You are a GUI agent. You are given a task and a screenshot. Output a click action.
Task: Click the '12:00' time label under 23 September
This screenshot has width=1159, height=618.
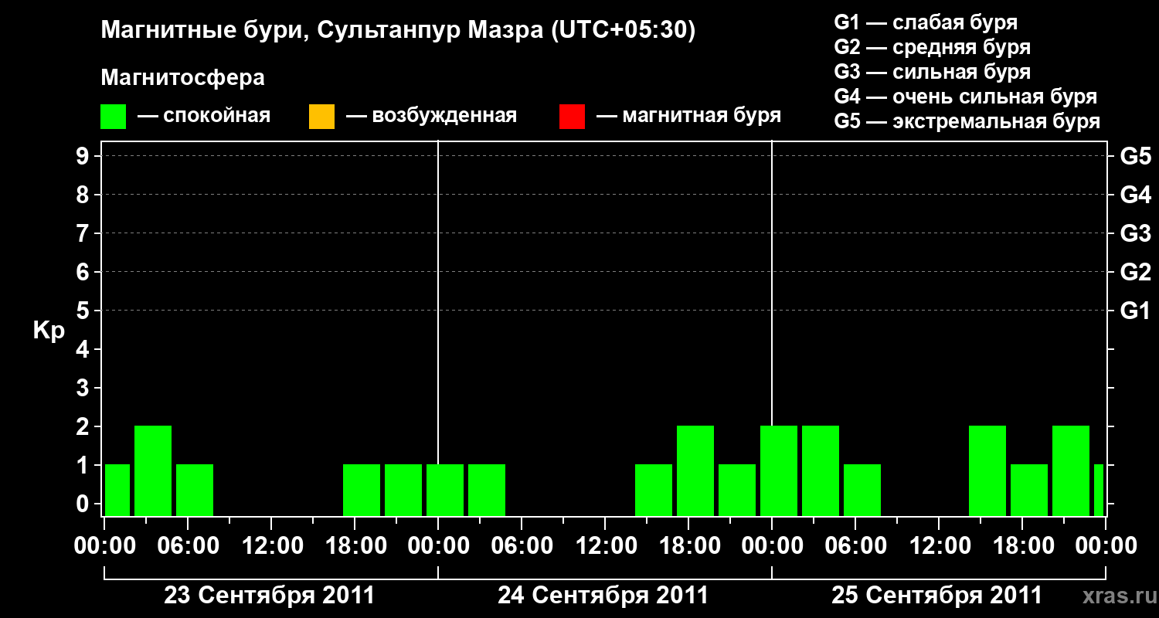(x=272, y=546)
